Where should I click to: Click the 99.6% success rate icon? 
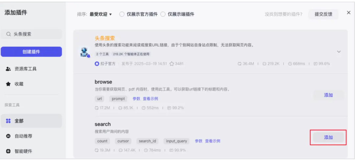[315, 64]
